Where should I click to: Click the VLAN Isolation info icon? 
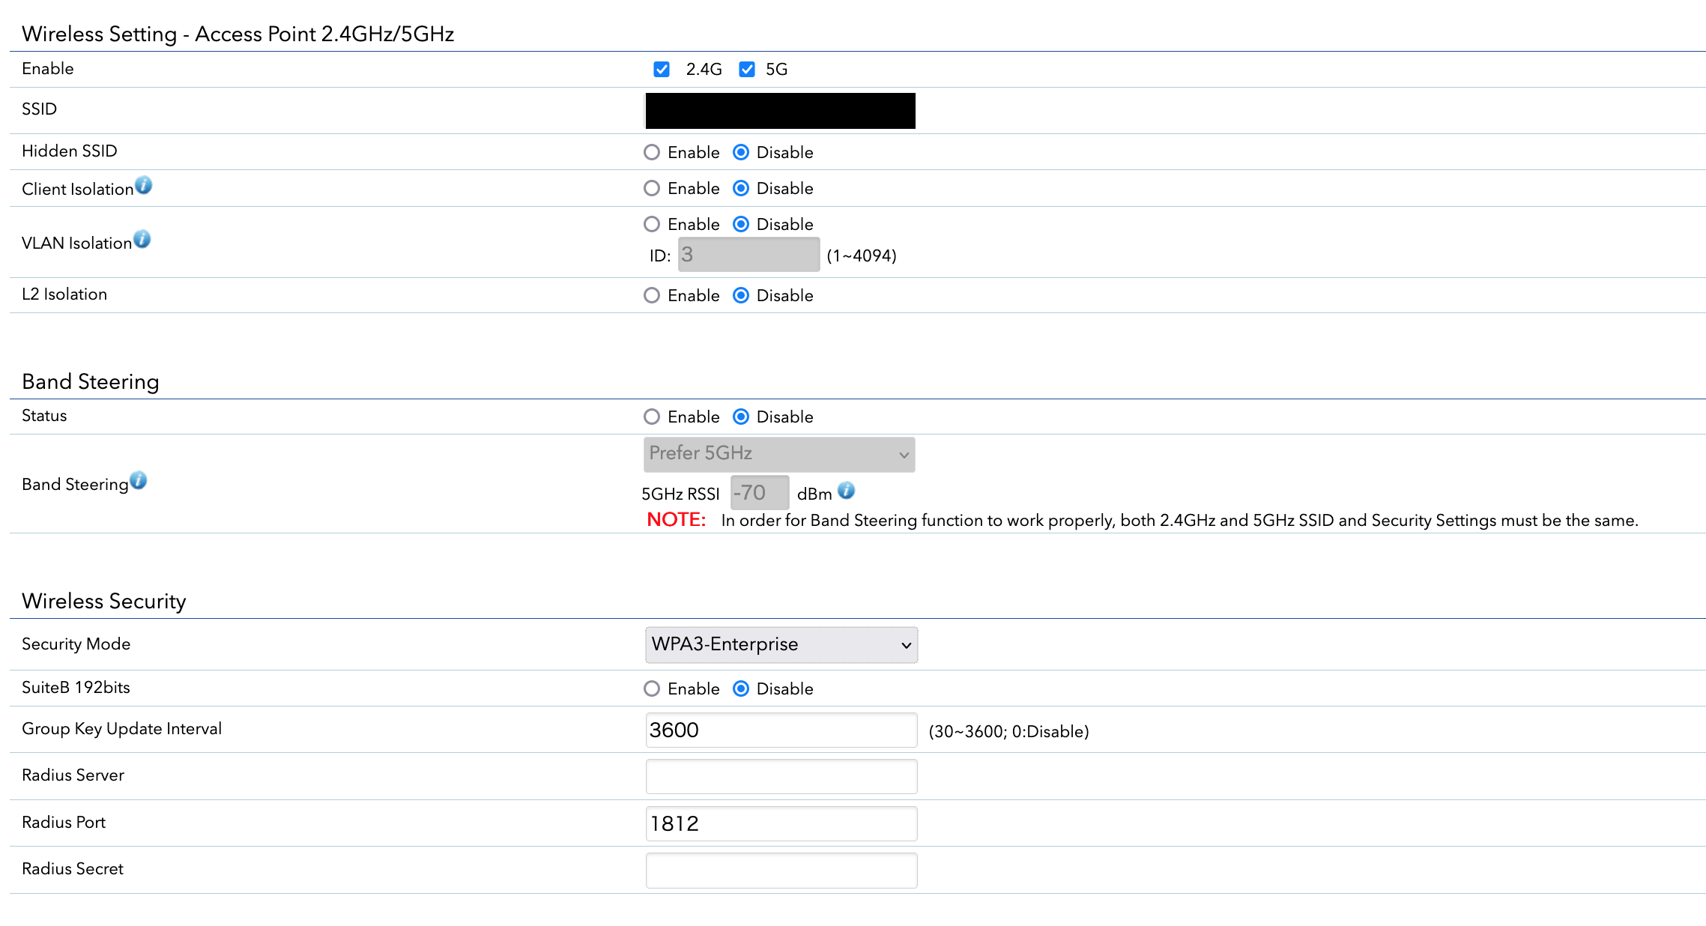(x=142, y=240)
